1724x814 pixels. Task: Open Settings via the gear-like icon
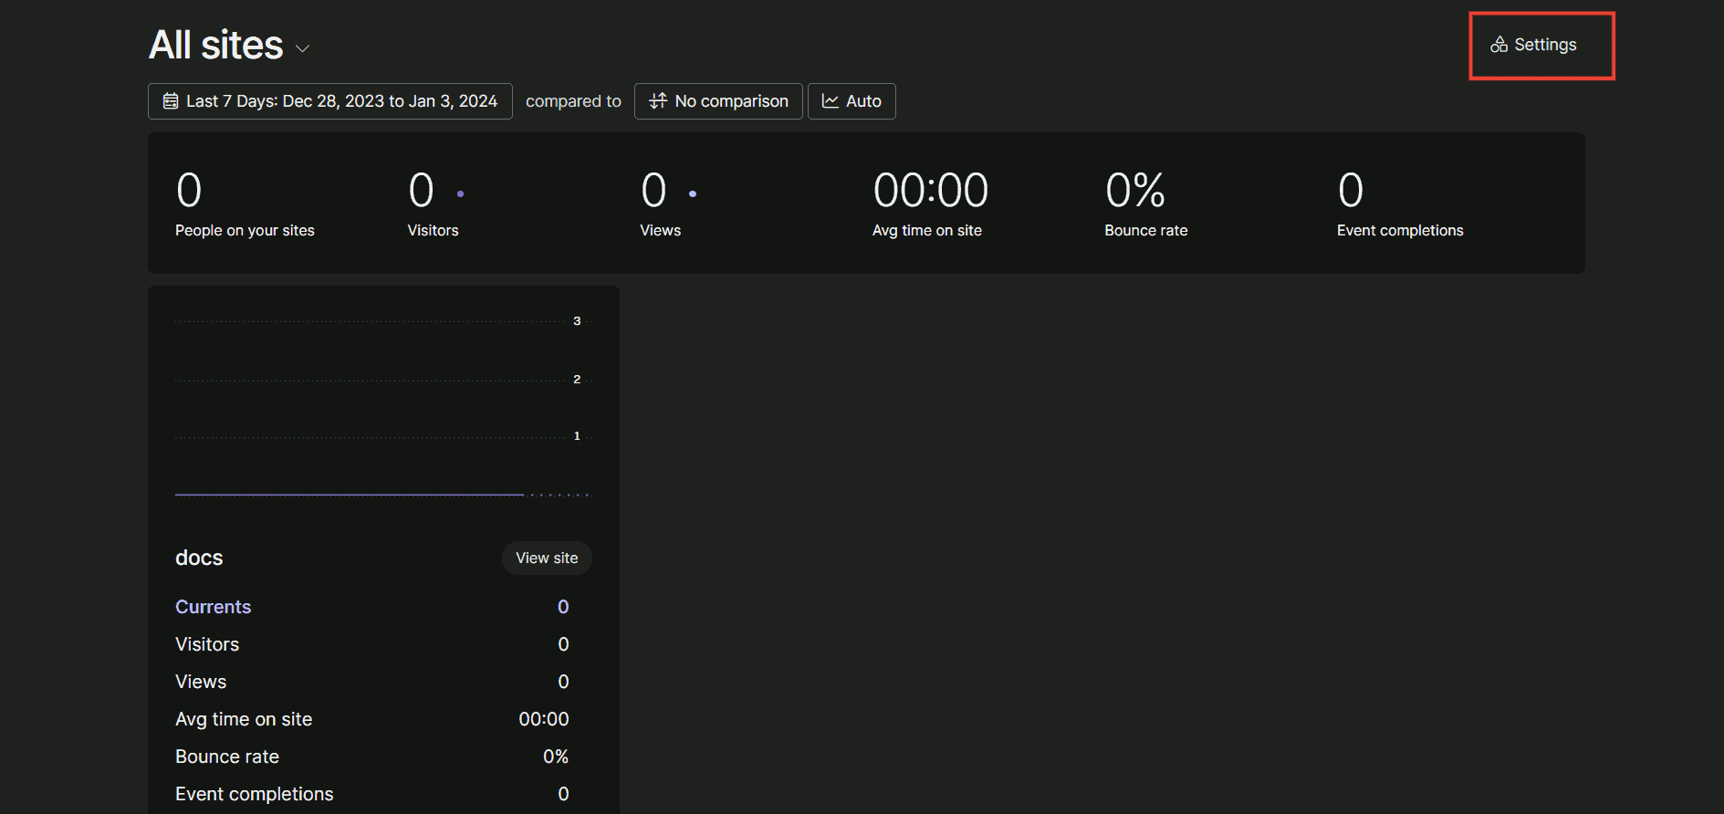pyautogui.click(x=1499, y=45)
